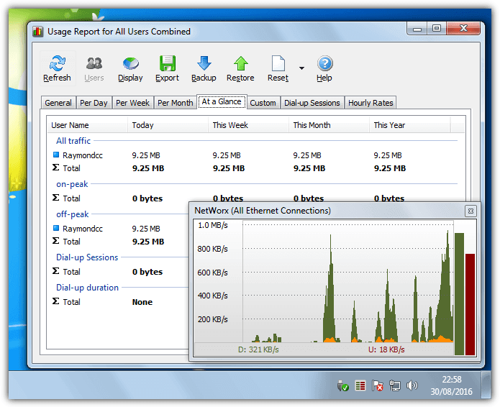
Task: Click the on-peak group heading
Action: (72, 184)
